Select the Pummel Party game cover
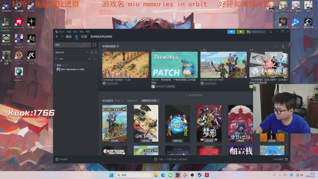This screenshot has width=318, height=179. (x=177, y=123)
